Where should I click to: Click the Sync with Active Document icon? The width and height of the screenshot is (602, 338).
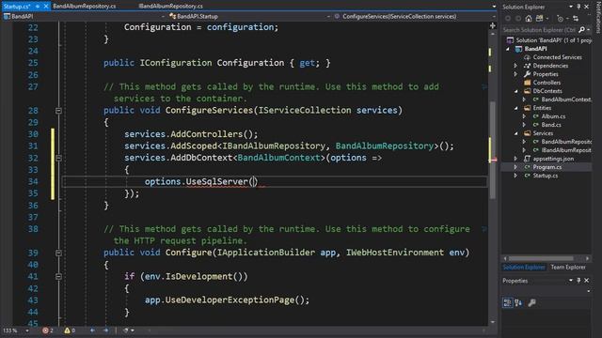point(576,19)
